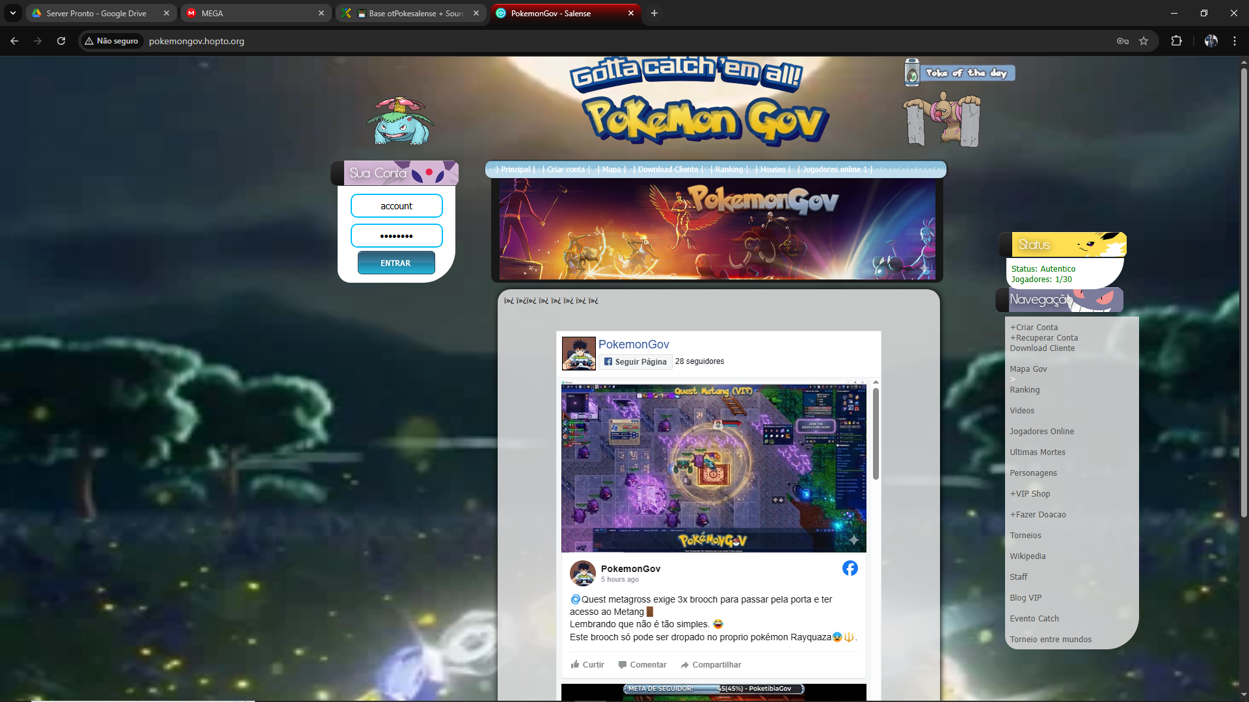
Task: Expand the tab search dropdown arrow
Action: pos(12,13)
